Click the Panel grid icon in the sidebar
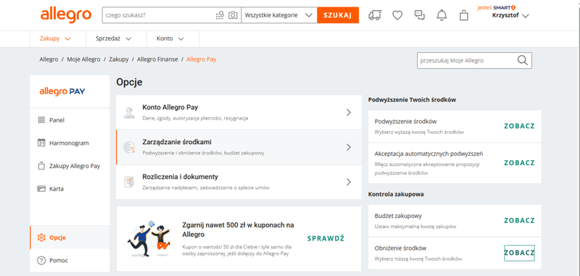 pos(41,120)
